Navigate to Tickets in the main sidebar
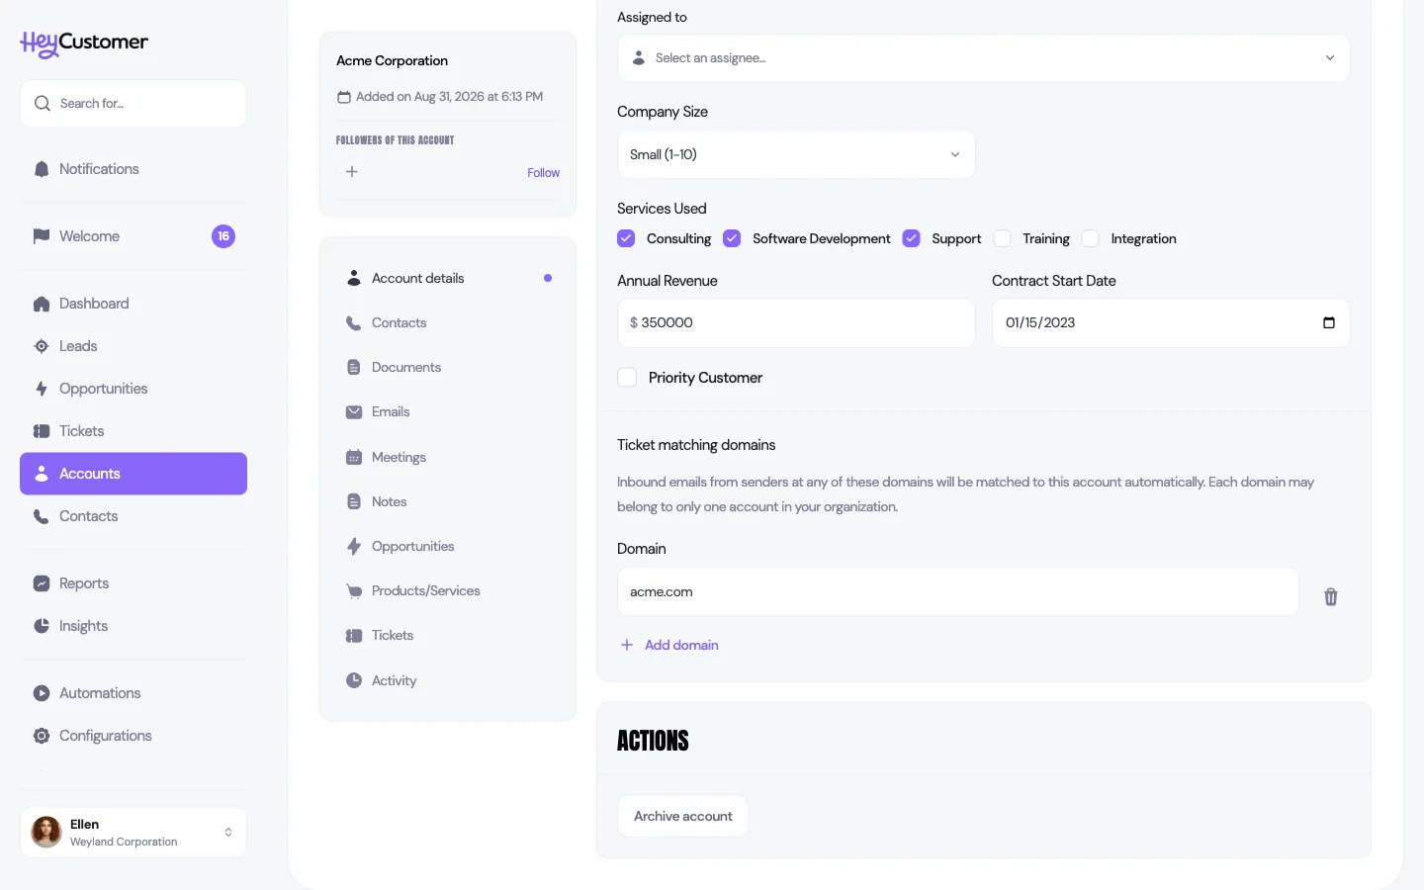This screenshot has width=1424, height=890. [x=133, y=431]
